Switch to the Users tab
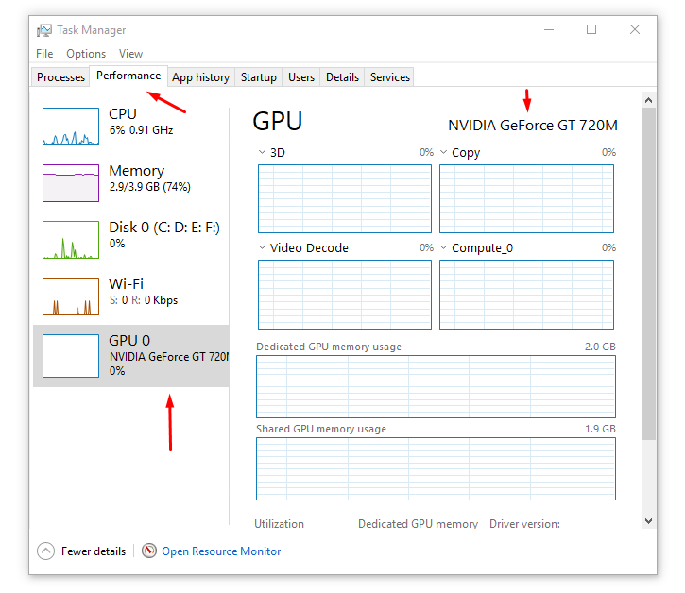The width and height of the screenshot is (685, 593). [x=301, y=77]
